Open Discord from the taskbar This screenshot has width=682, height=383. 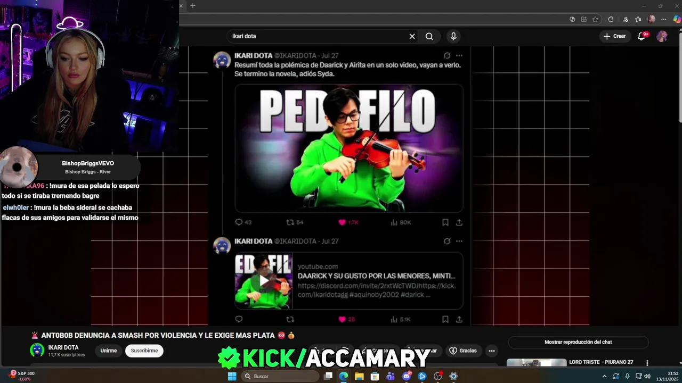coord(407,376)
